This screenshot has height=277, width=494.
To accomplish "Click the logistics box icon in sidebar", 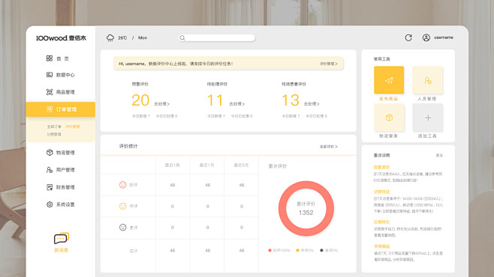I will click(50, 152).
